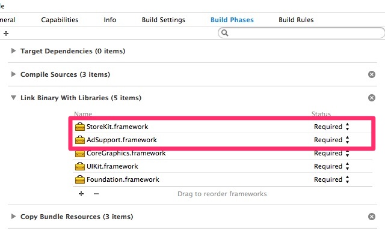Expand the Target Dependencies section
The width and height of the screenshot is (385, 246).
coord(14,51)
